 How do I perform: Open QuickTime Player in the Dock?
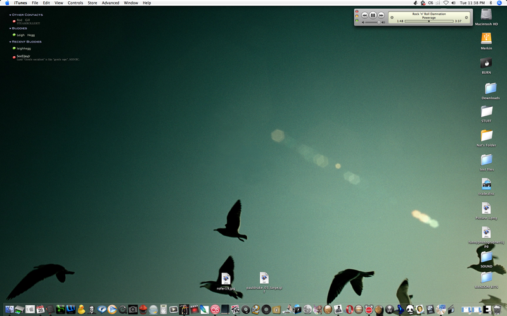point(122,310)
